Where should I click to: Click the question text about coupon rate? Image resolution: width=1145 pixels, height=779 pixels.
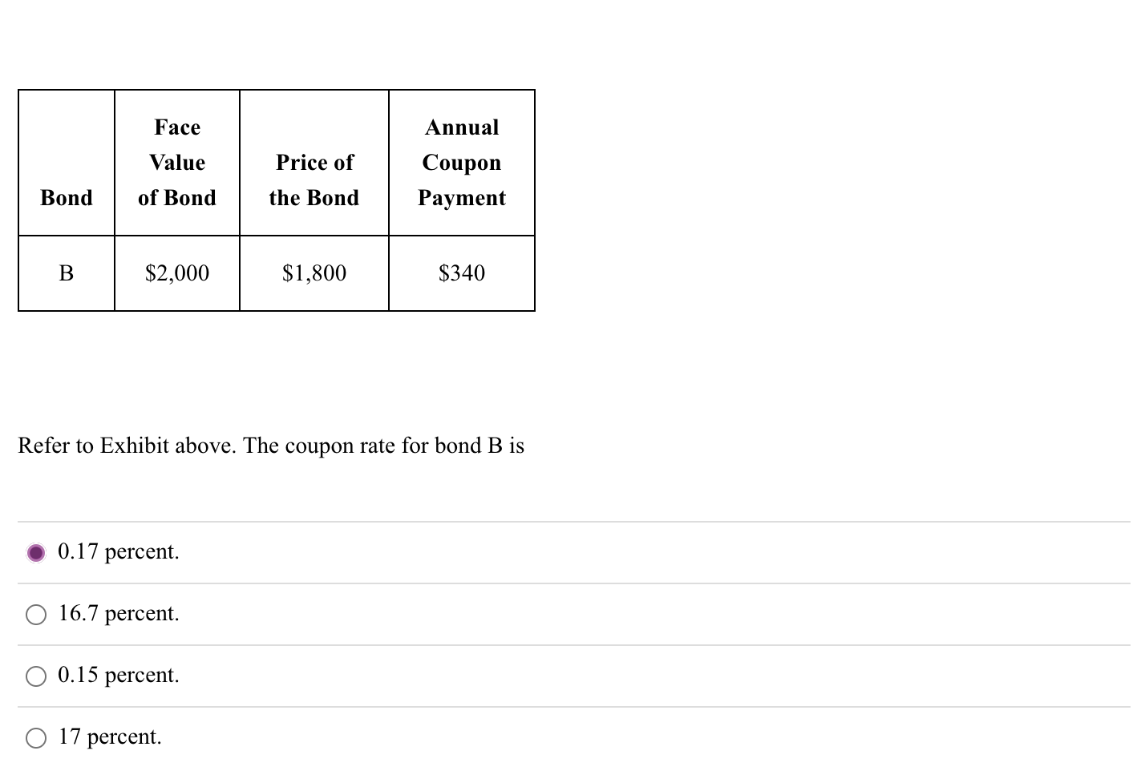[271, 446]
